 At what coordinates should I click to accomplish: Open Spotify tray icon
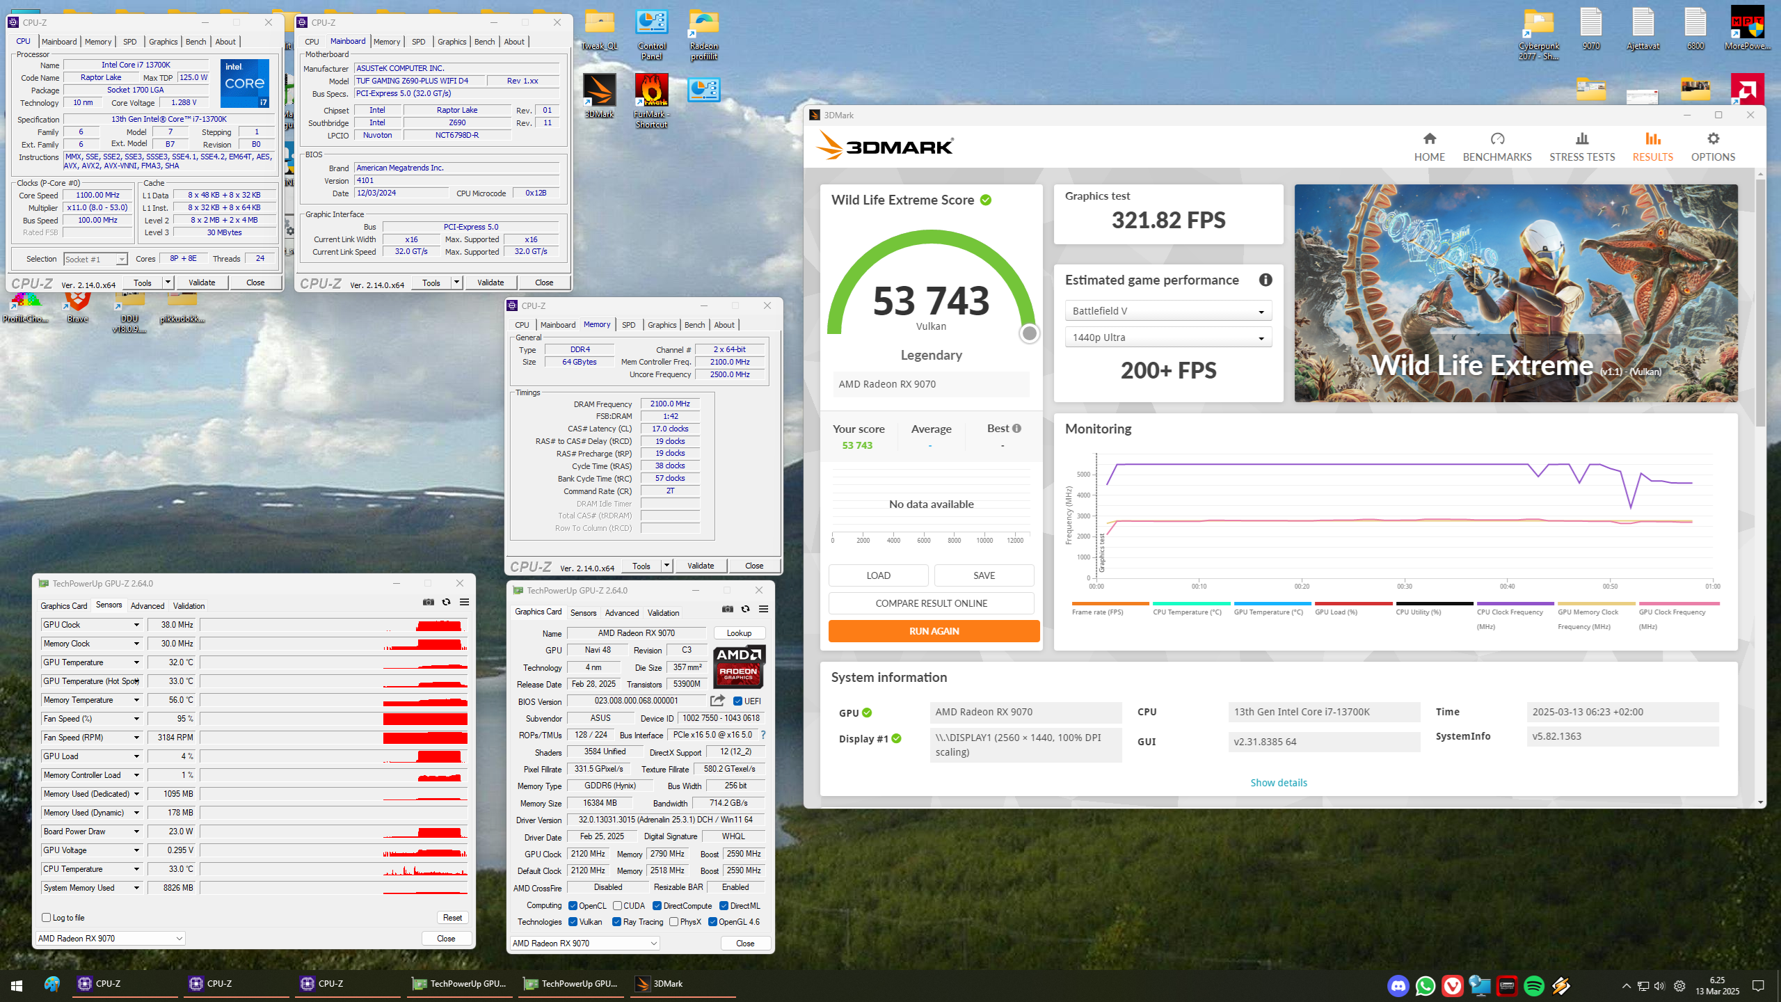[1533, 986]
